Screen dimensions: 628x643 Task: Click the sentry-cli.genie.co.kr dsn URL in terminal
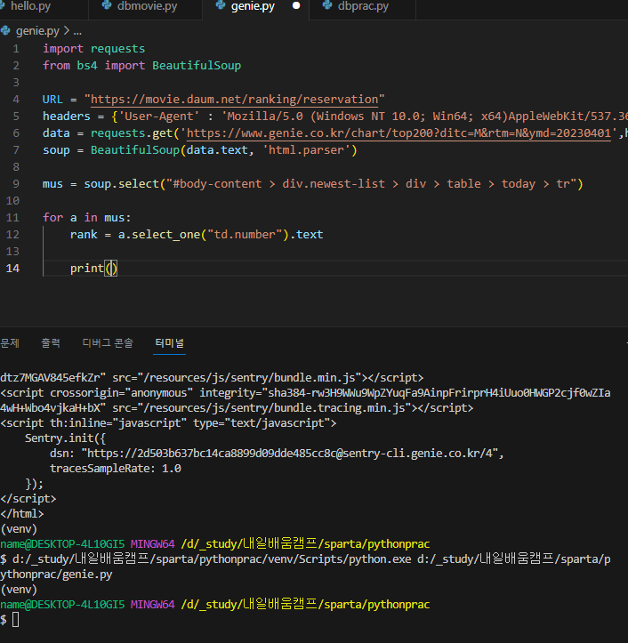tap(290, 454)
